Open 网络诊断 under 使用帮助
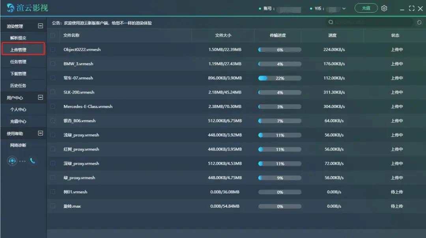 pyautogui.click(x=18, y=145)
